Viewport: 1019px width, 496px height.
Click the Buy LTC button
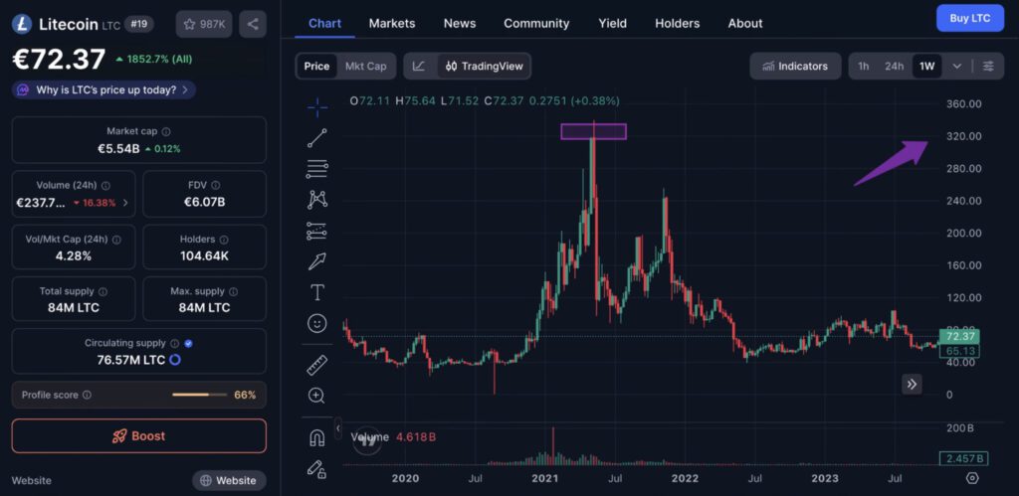[969, 18]
